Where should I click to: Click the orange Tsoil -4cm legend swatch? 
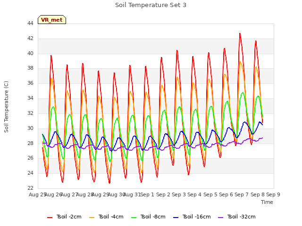coord(92,218)
